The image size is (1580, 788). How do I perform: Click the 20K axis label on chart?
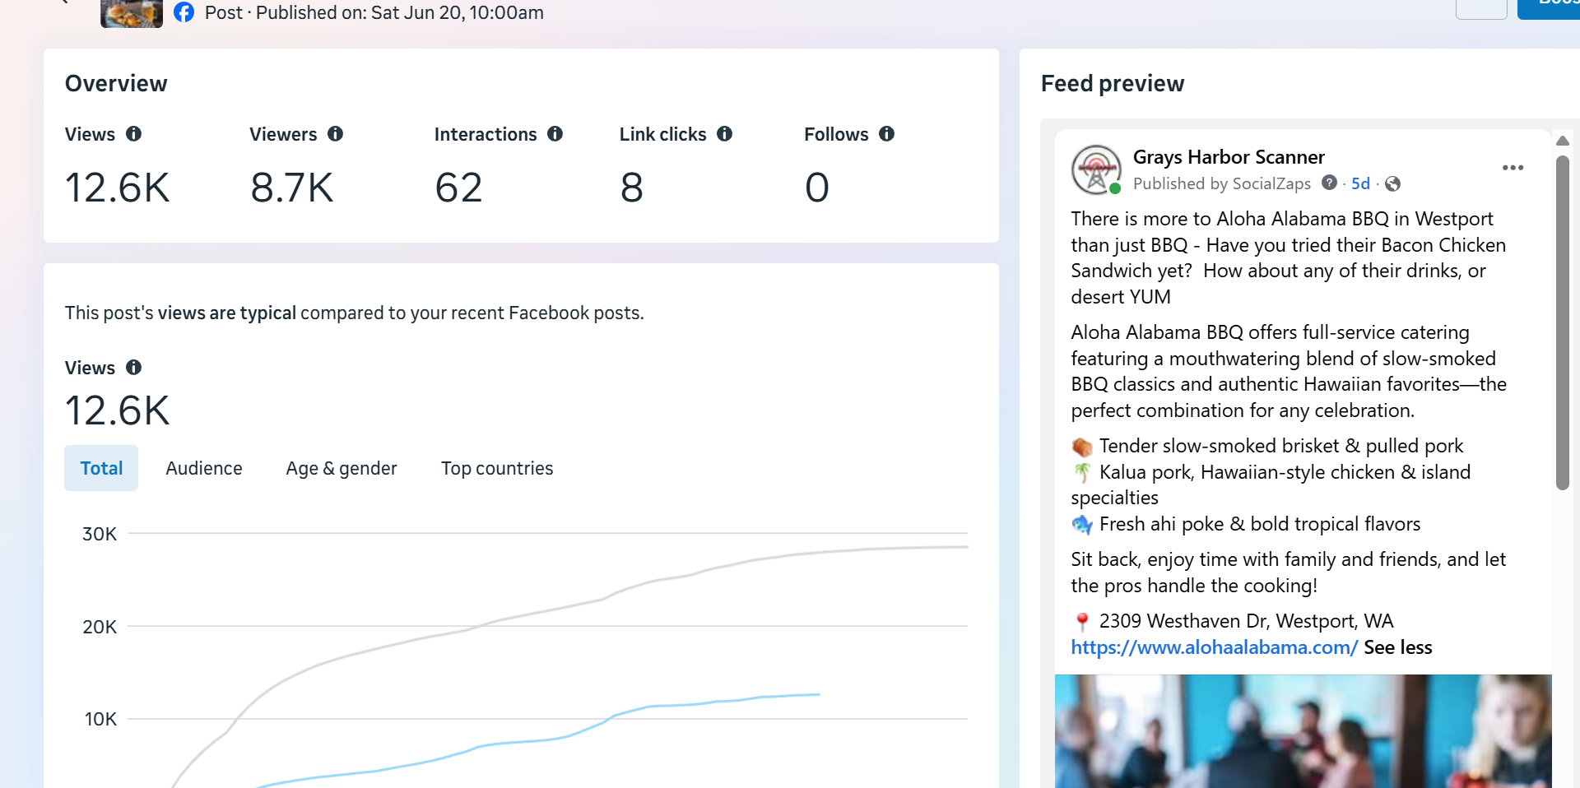point(100,627)
